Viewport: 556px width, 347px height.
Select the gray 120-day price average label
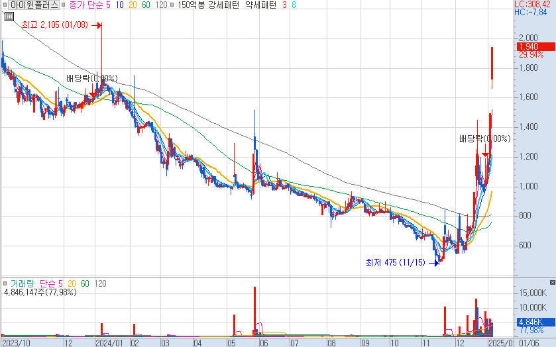[x=161, y=5]
